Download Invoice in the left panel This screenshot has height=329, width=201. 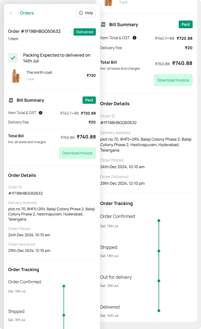pyautogui.click(x=77, y=153)
